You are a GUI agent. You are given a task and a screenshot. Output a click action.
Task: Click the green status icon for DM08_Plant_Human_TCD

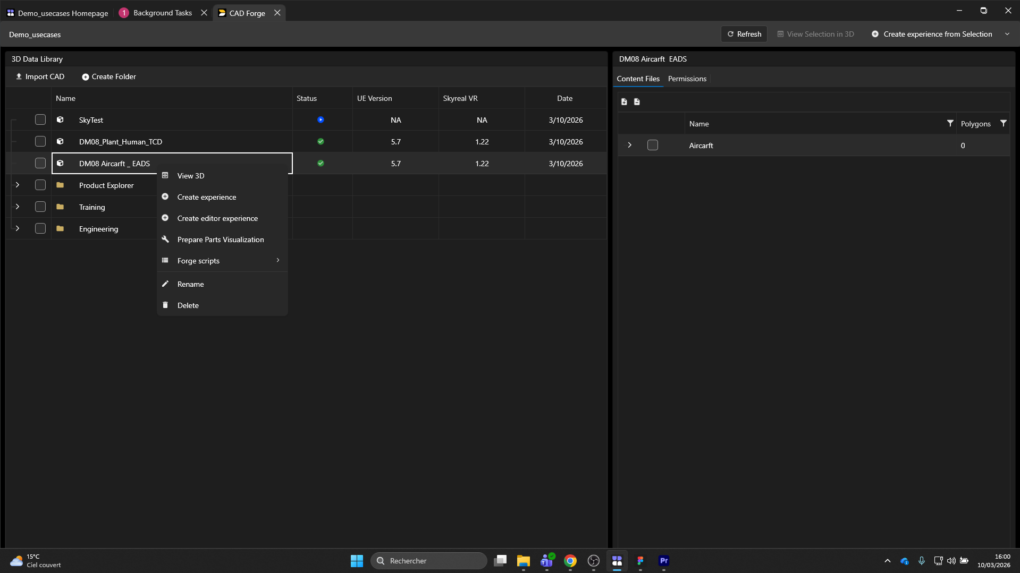tap(321, 142)
